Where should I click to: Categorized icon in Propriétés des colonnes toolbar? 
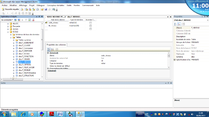point(49,49)
